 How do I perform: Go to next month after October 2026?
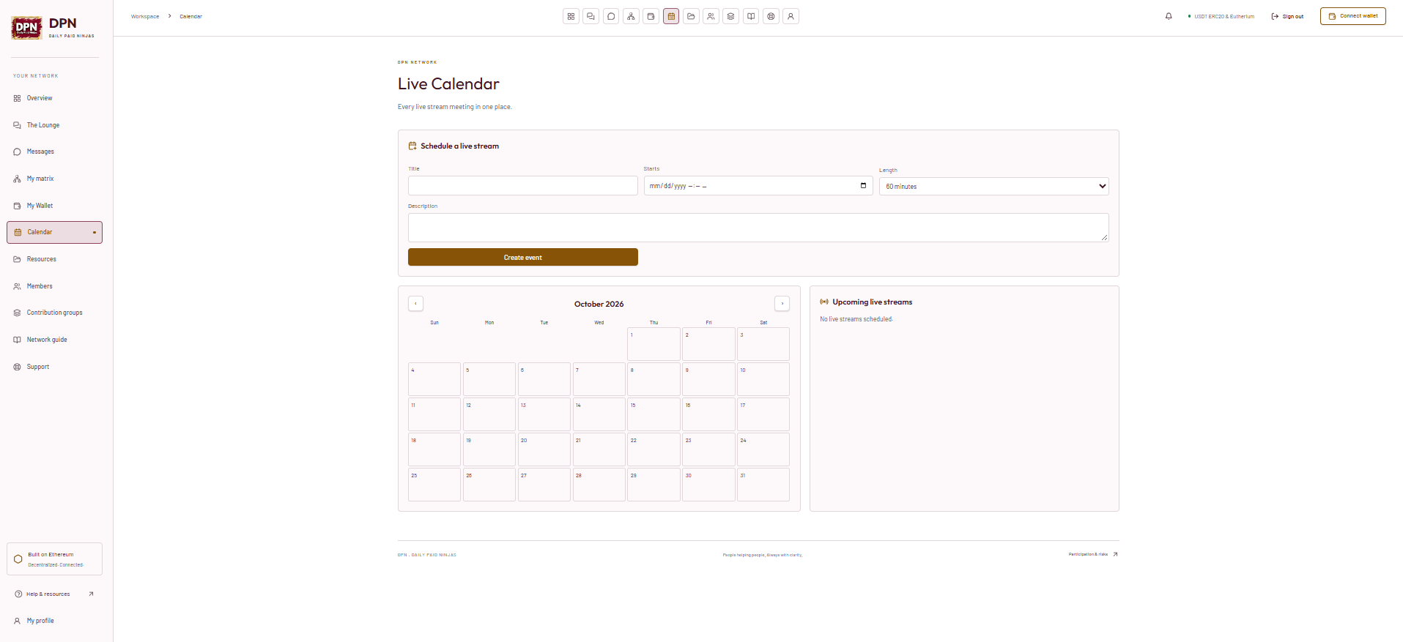(x=782, y=303)
